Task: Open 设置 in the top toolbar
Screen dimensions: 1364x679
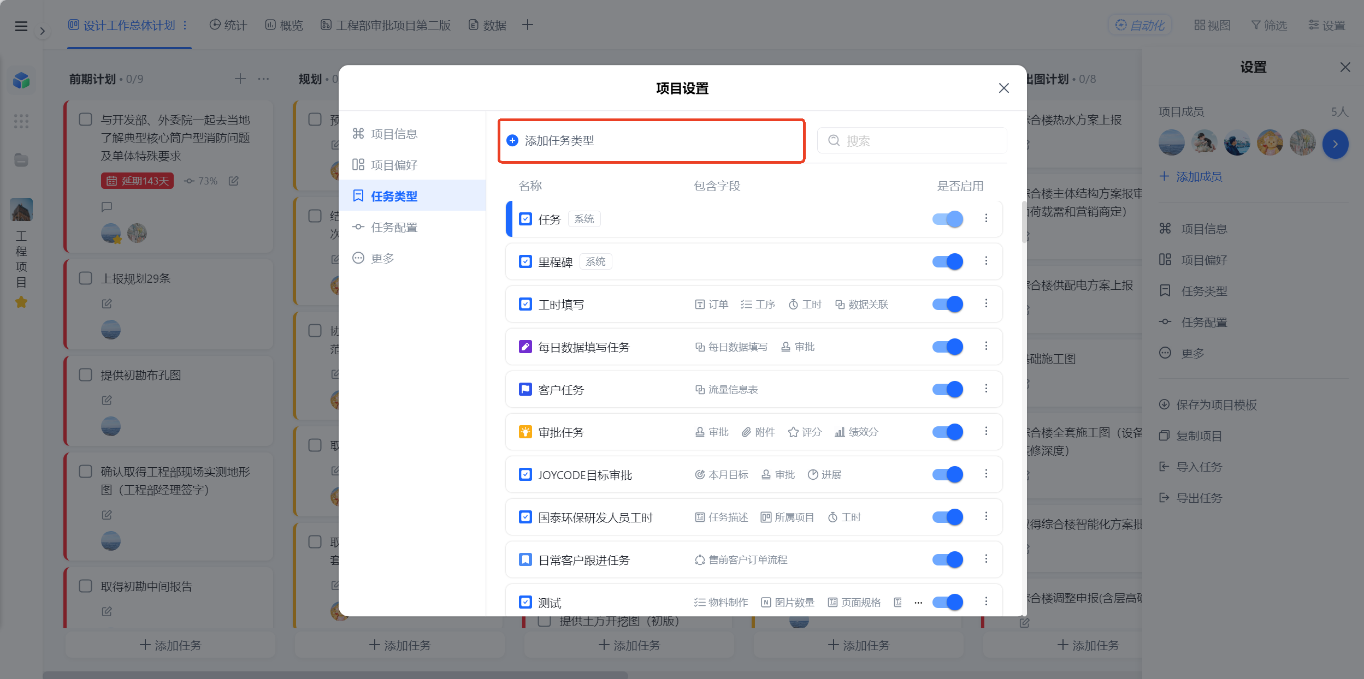Action: click(1327, 25)
